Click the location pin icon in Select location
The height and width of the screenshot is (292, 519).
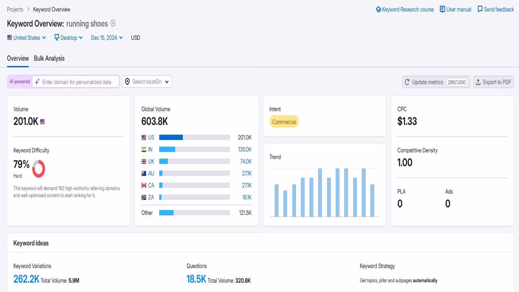[127, 82]
